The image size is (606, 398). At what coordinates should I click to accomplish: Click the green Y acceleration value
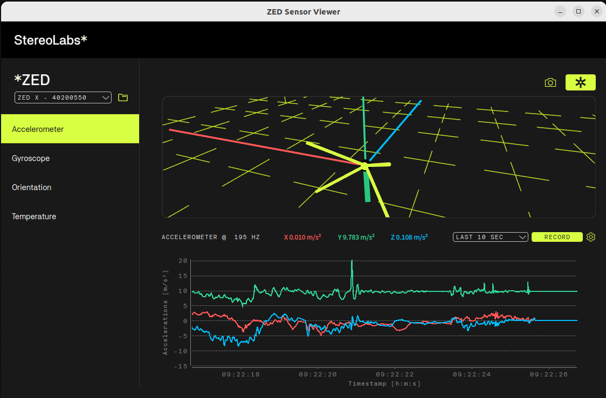[x=356, y=237]
